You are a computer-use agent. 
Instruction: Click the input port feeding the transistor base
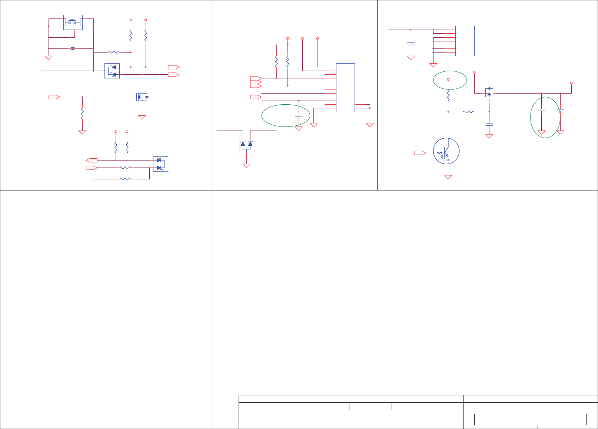click(420, 153)
